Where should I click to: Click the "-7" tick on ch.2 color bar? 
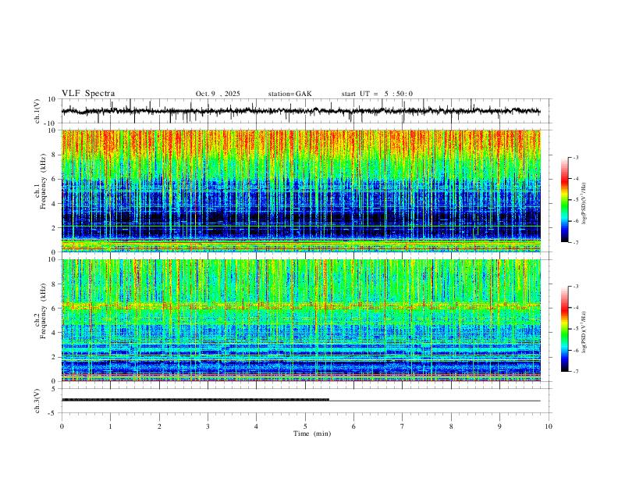[x=575, y=372]
